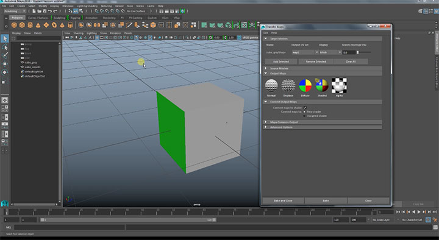Select the Normal output map thumbnail
The image size is (439, 240).
271,85
